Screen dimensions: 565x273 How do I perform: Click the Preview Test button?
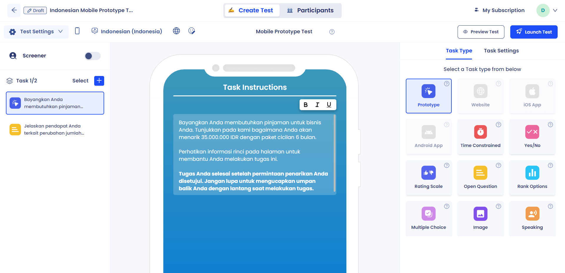[x=481, y=32]
